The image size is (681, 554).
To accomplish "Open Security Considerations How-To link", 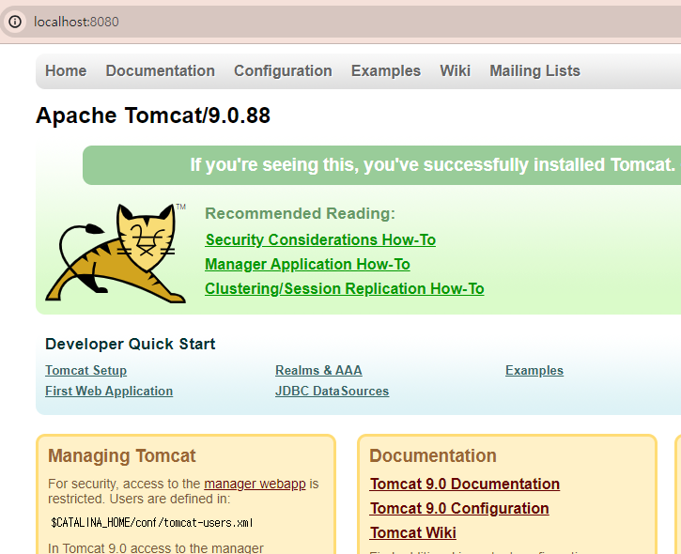I will (x=320, y=239).
